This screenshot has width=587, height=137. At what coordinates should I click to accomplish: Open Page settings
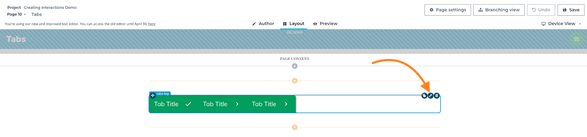(448, 10)
